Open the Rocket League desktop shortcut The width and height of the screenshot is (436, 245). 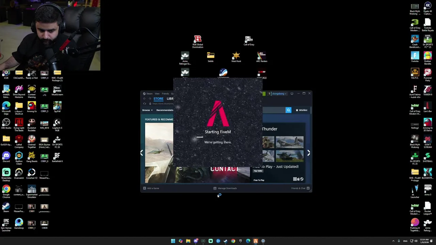pyautogui.click(x=428, y=208)
